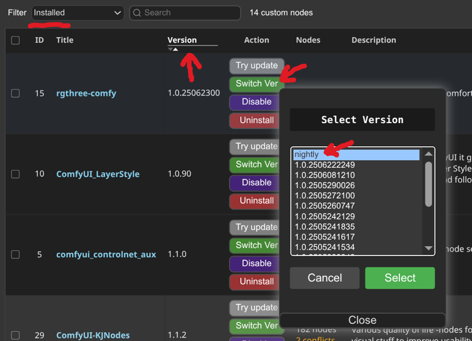472x341 pixels.
Task: Select version 1.0.2505272100 in the list
Action: pos(356,196)
